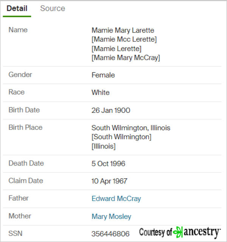Screen dimensions: 227x242
Task: Click the Father field label
Action: (19, 198)
